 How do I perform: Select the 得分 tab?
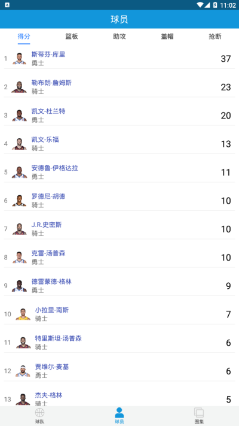coord(24,37)
